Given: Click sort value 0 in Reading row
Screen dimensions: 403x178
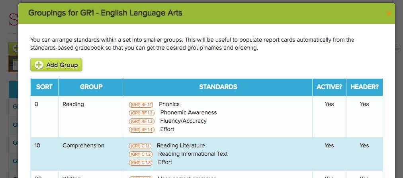Looking at the screenshot, I should (x=37, y=104).
